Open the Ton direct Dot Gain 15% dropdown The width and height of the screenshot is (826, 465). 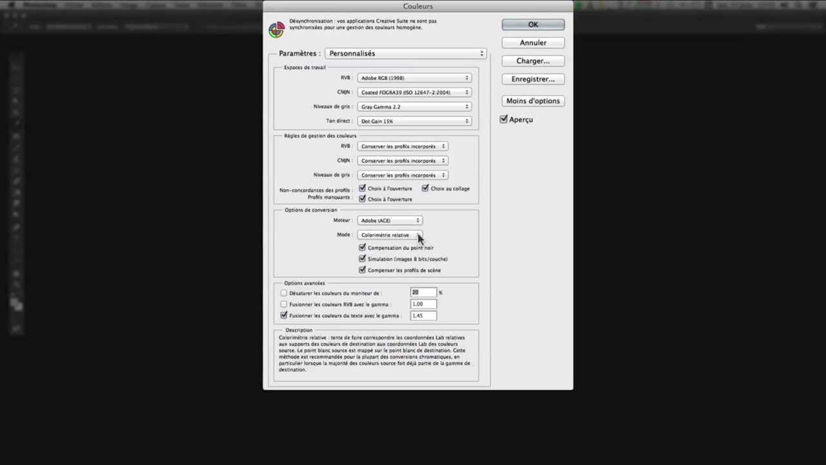pos(414,121)
